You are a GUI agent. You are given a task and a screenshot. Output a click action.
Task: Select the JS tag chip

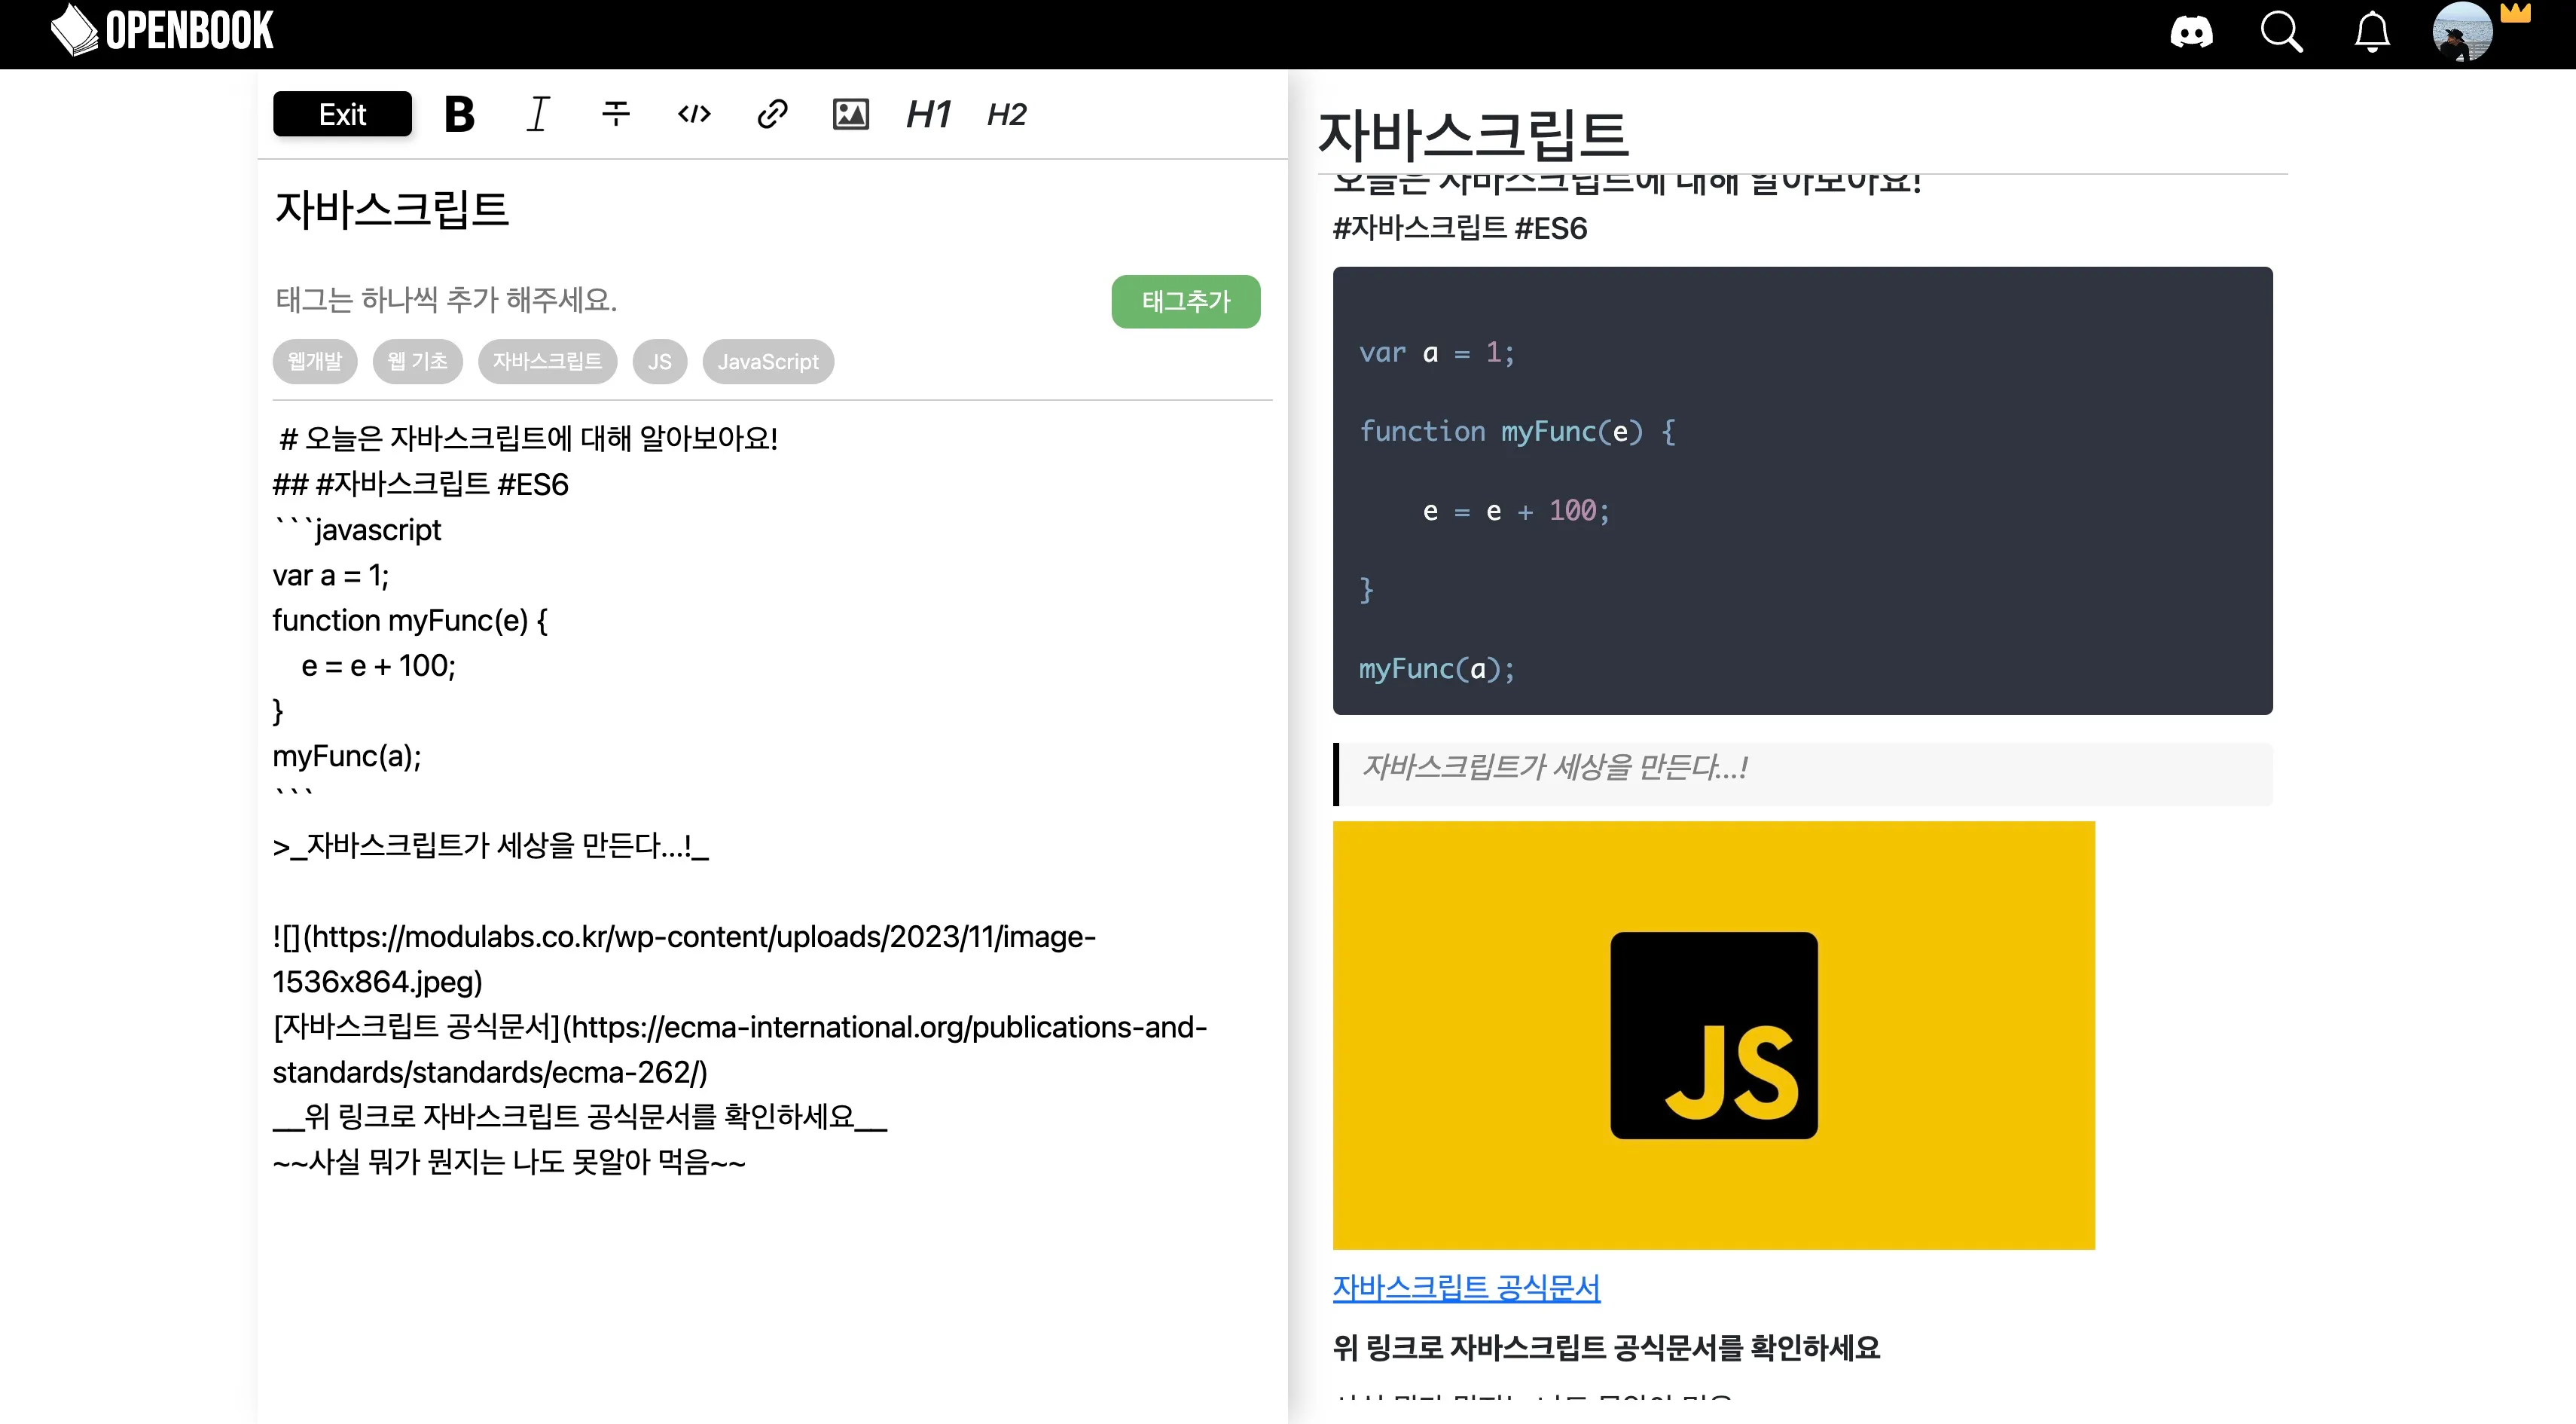[x=660, y=361]
